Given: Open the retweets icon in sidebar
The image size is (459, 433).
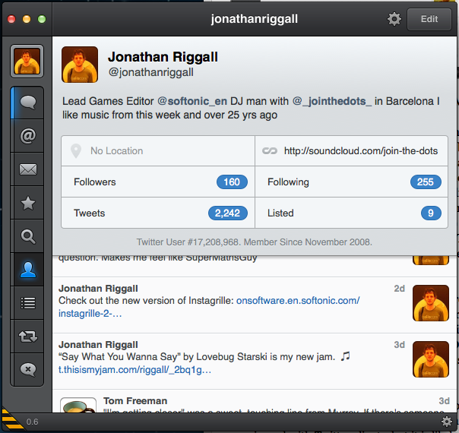Looking at the screenshot, I should [x=27, y=337].
